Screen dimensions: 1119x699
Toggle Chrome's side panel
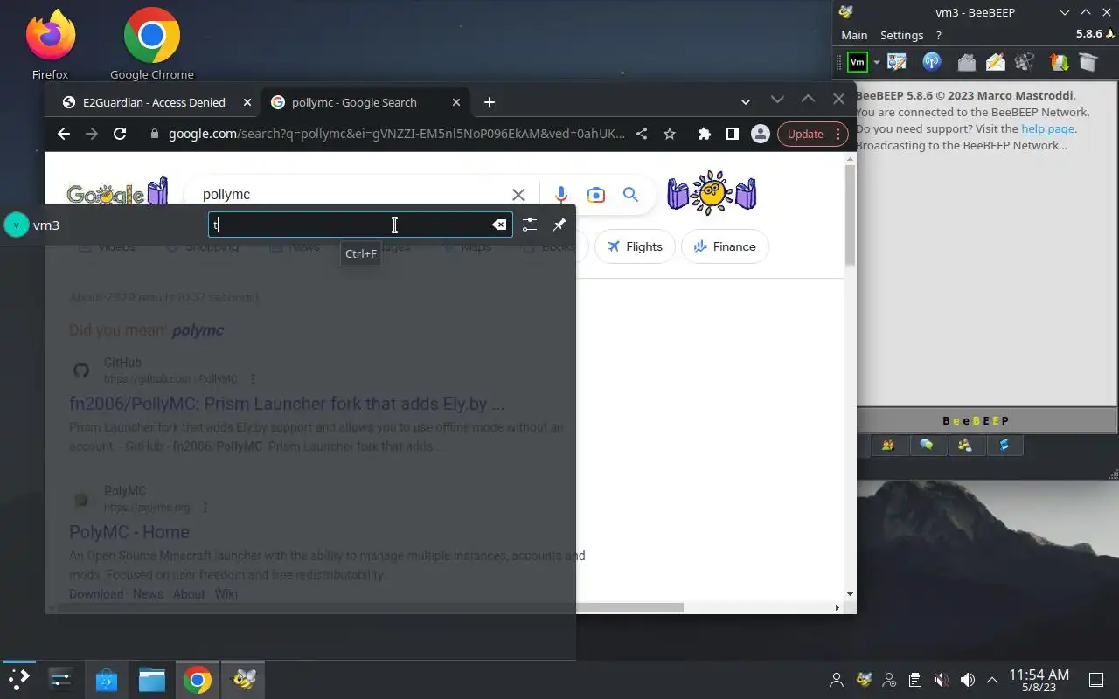pyautogui.click(x=732, y=134)
